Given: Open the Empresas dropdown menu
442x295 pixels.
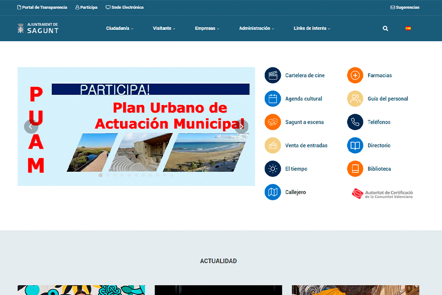Looking at the screenshot, I should tap(207, 28).
